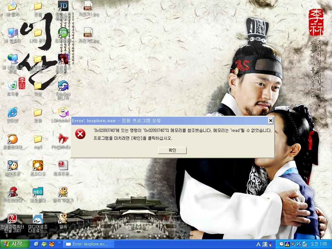Open the 내 문서 (My Documents) desktop icon
This screenshot has width=332, height=249.
coord(12,8)
